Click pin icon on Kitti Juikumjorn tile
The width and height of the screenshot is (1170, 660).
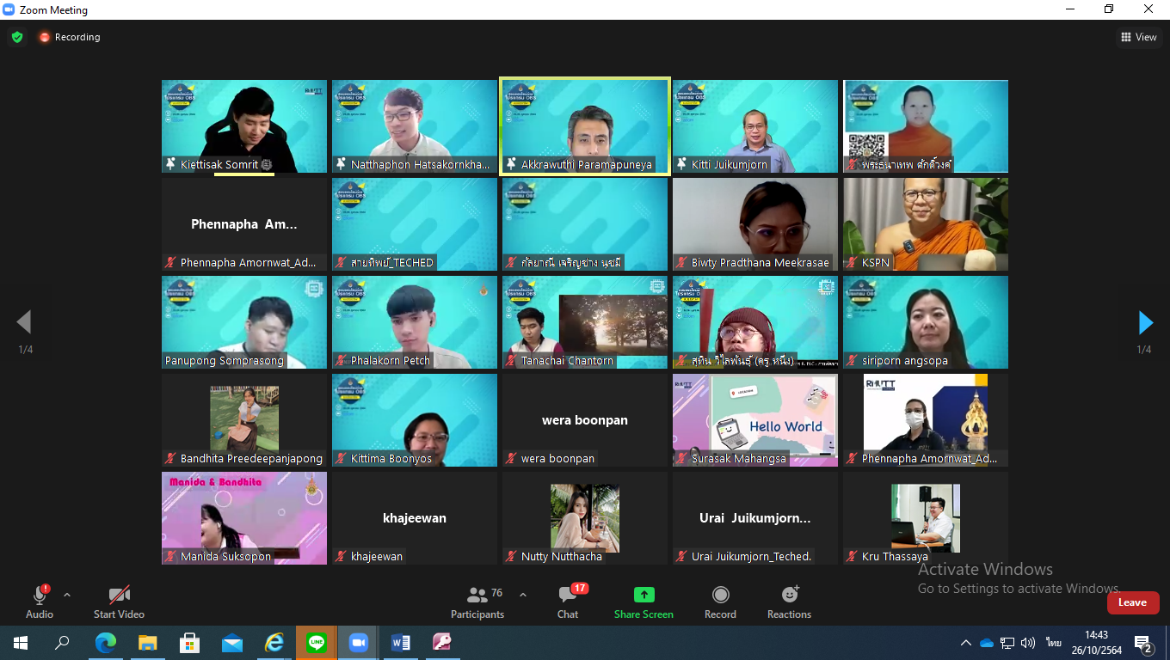point(682,164)
